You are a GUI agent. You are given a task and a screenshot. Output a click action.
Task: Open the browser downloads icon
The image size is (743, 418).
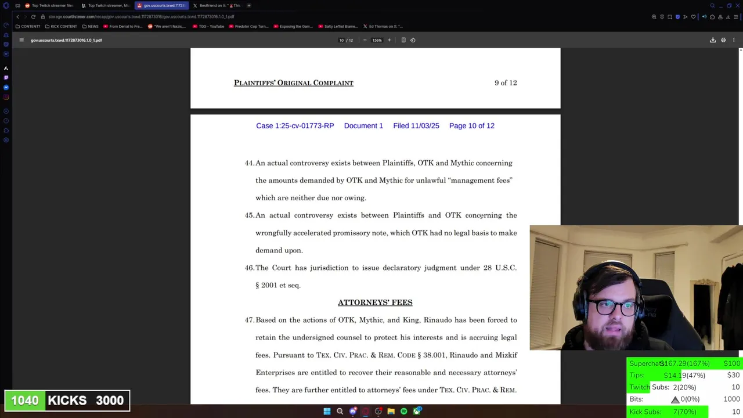(x=727, y=17)
